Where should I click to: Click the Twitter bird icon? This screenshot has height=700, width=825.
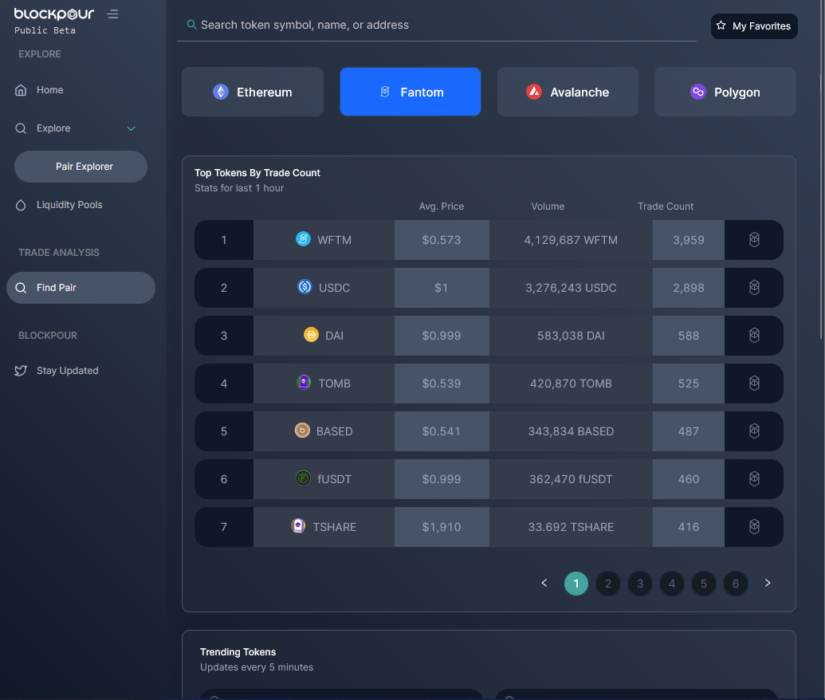[x=21, y=371]
